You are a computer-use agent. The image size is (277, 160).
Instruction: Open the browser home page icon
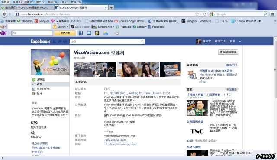click(273, 14)
